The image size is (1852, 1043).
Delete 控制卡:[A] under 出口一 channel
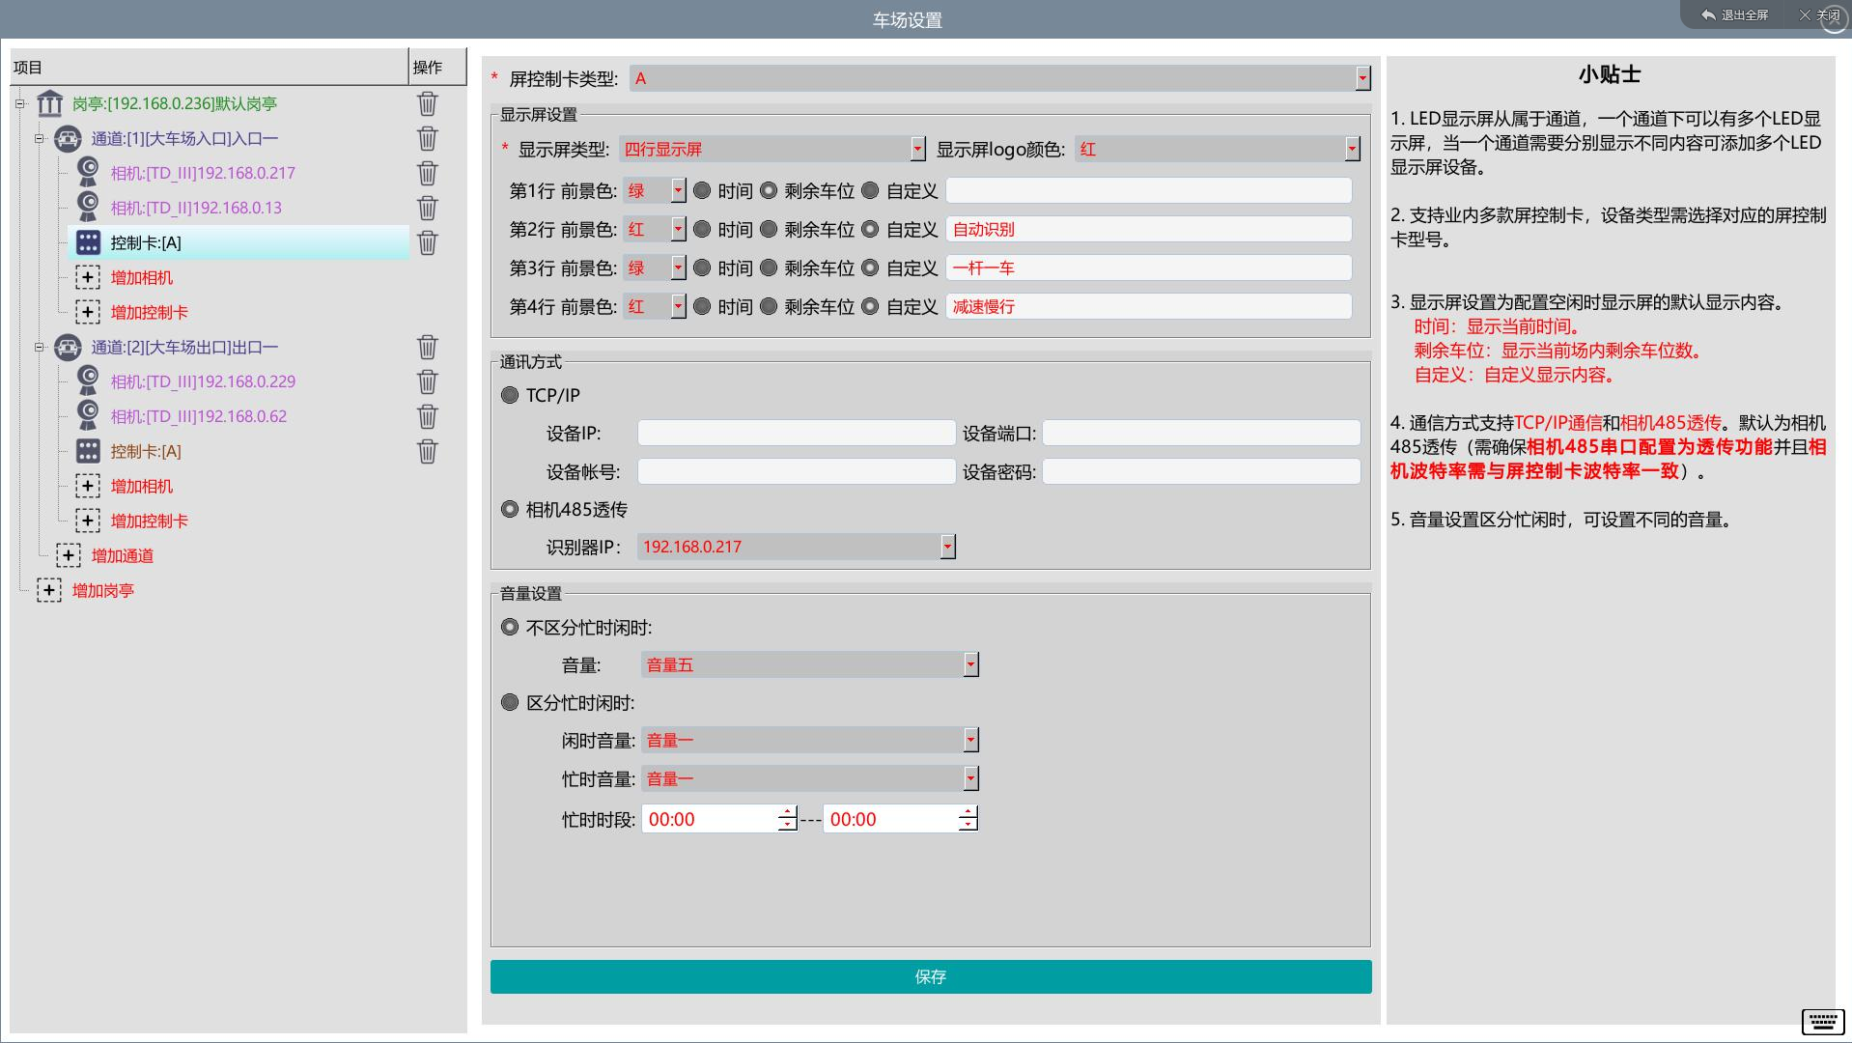[x=428, y=451]
